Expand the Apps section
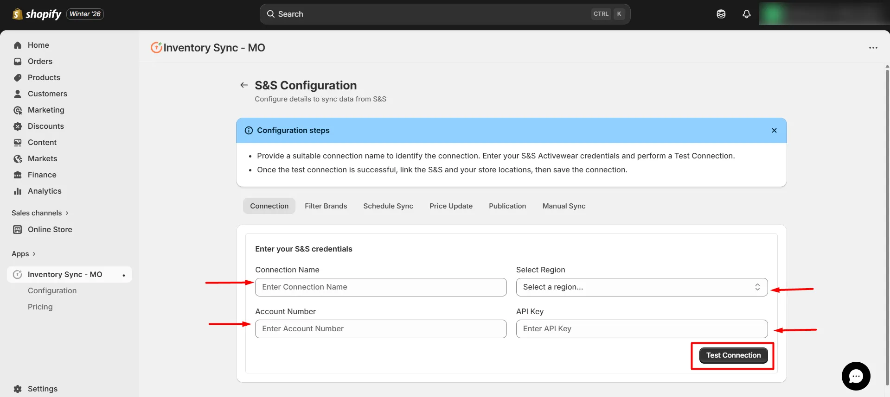 click(24, 253)
